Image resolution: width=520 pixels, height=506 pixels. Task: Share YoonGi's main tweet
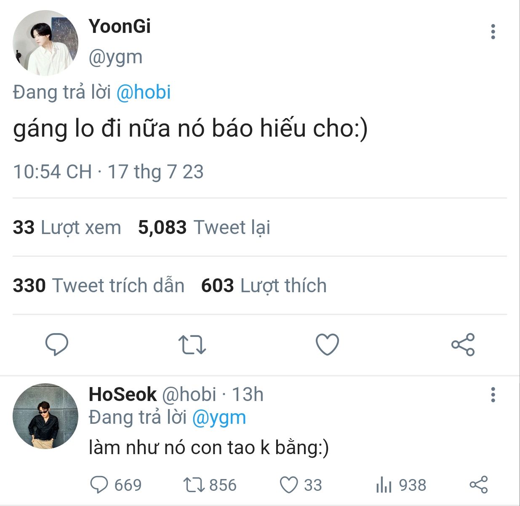coord(463,345)
